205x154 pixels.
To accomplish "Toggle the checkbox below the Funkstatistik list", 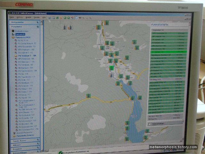I will point(150,124).
